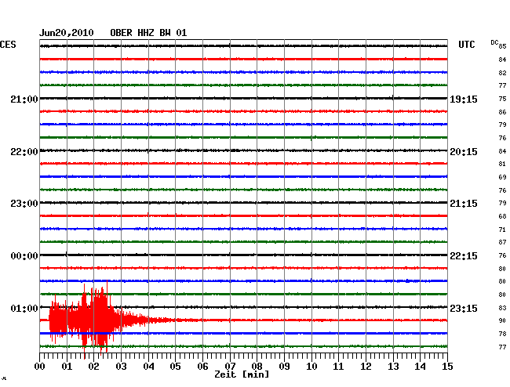Click minute tick label 07
This screenshot has width=510, height=387.
(x=230, y=366)
